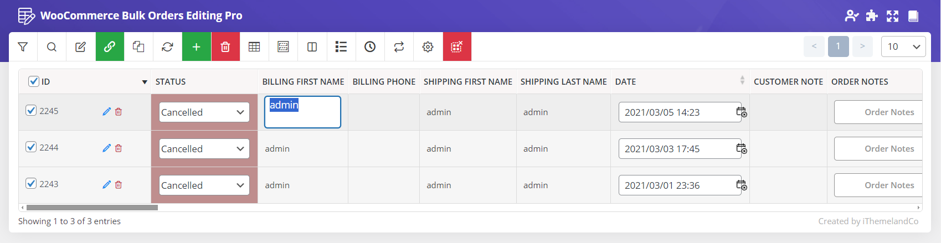Click the horizontal table scrollbar
The image size is (941, 243).
click(x=92, y=208)
